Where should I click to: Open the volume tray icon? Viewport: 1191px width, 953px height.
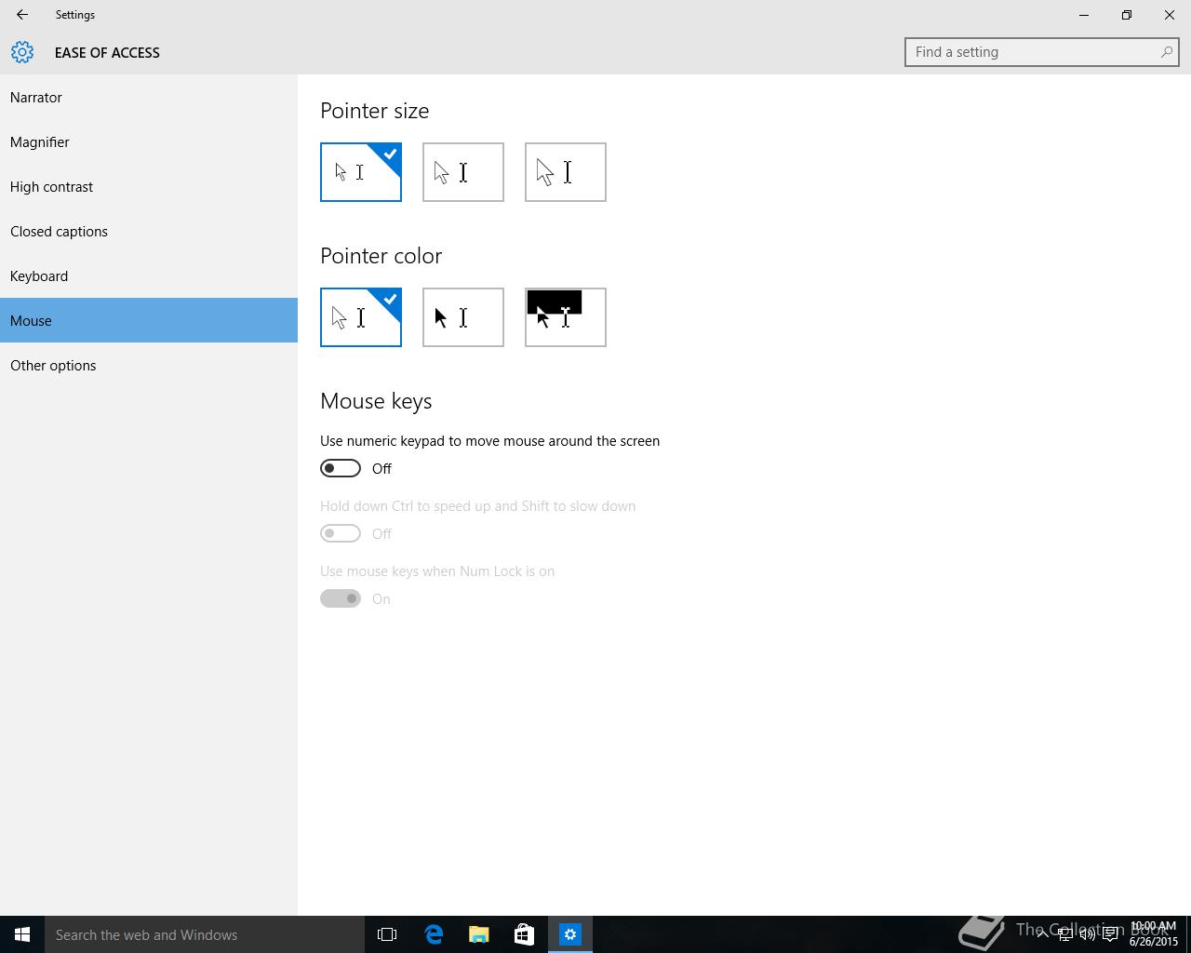[1088, 934]
